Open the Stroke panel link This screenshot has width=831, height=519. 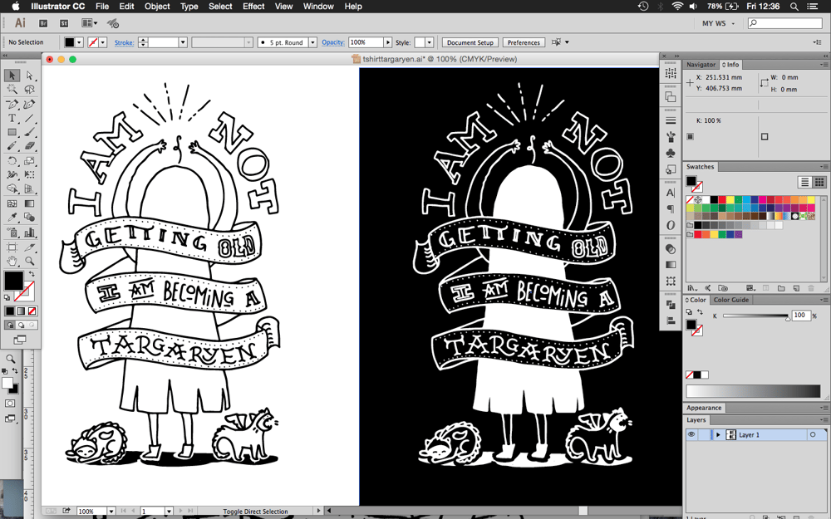(124, 42)
